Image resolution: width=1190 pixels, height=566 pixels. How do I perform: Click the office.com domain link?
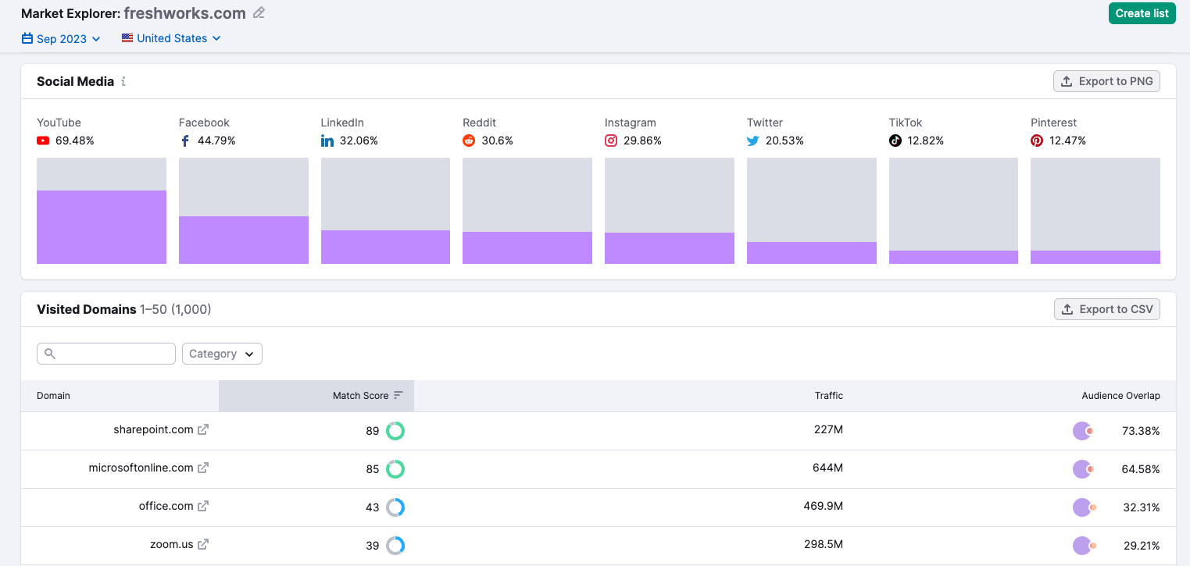(x=166, y=506)
